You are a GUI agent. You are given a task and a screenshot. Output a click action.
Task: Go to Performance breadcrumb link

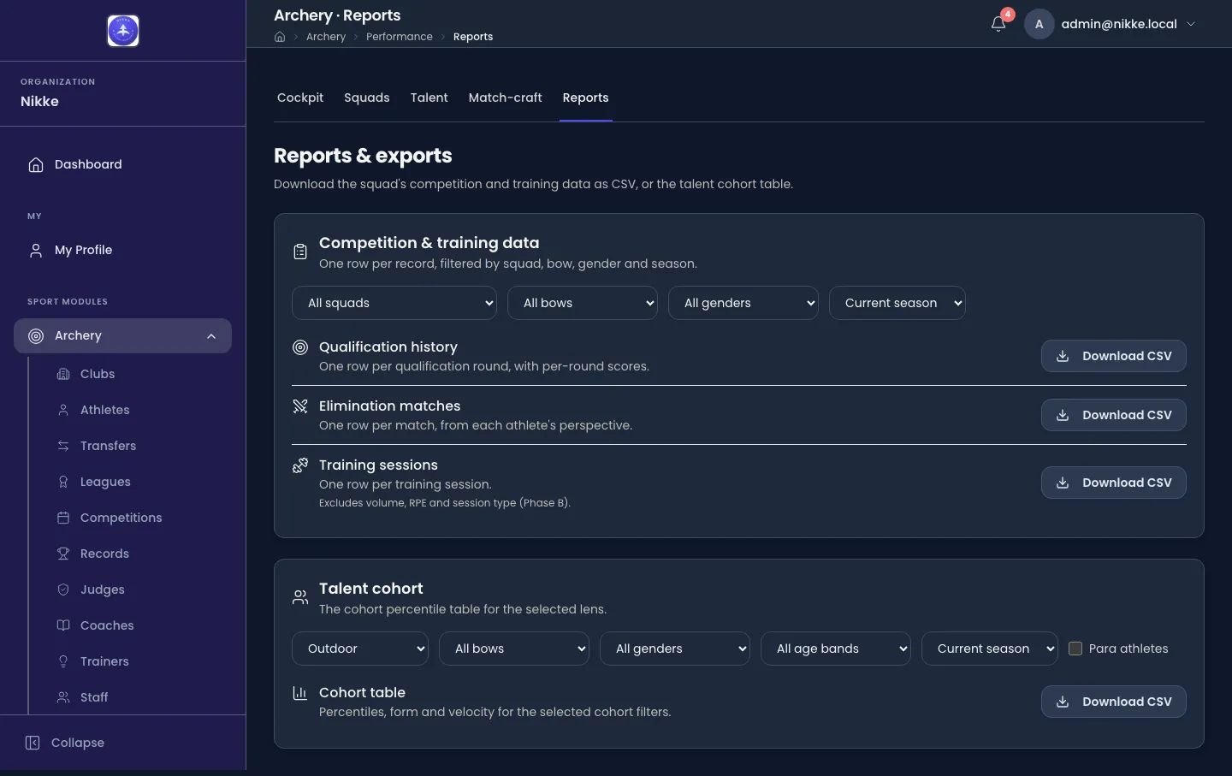[x=400, y=37]
